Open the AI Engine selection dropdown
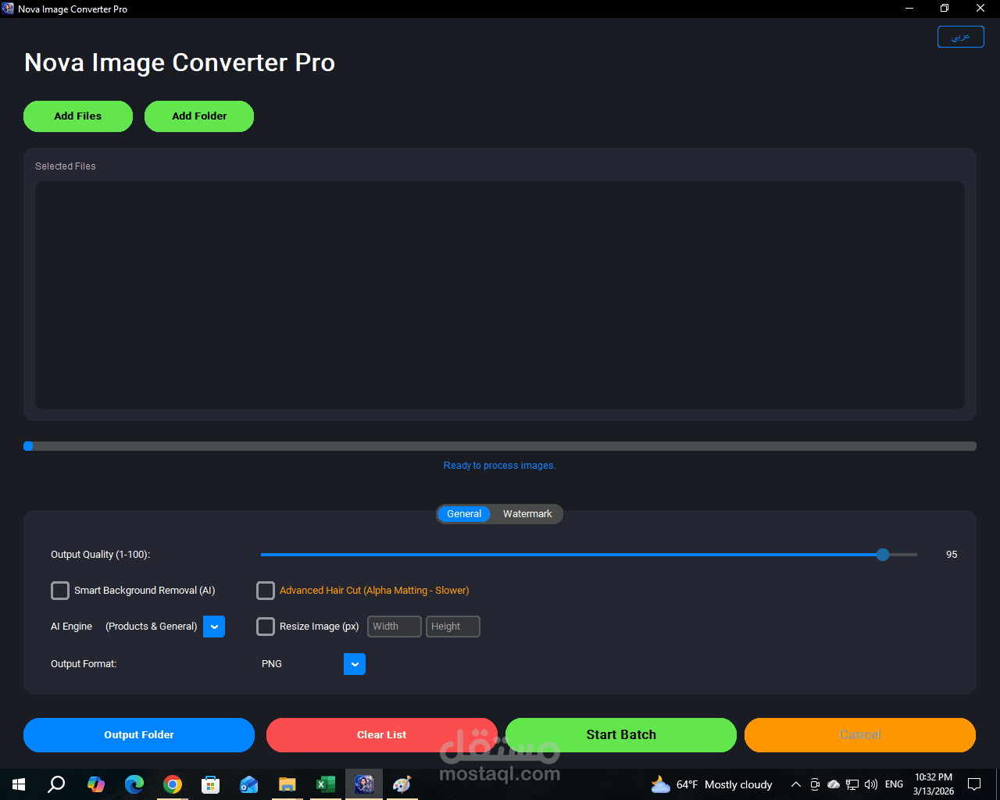 (213, 626)
